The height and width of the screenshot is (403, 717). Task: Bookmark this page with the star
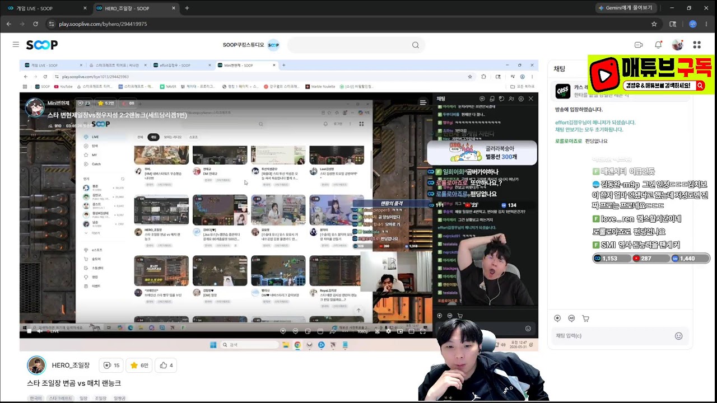tap(654, 24)
